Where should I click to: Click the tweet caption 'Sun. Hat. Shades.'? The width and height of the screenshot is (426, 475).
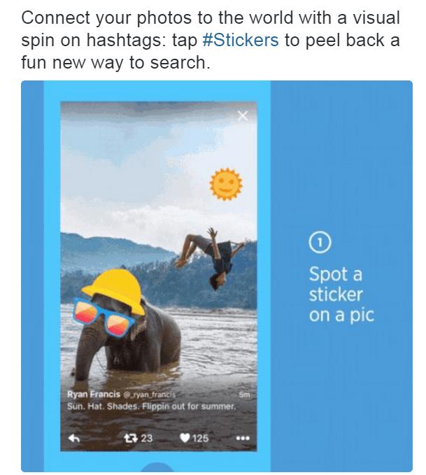click(104, 406)
